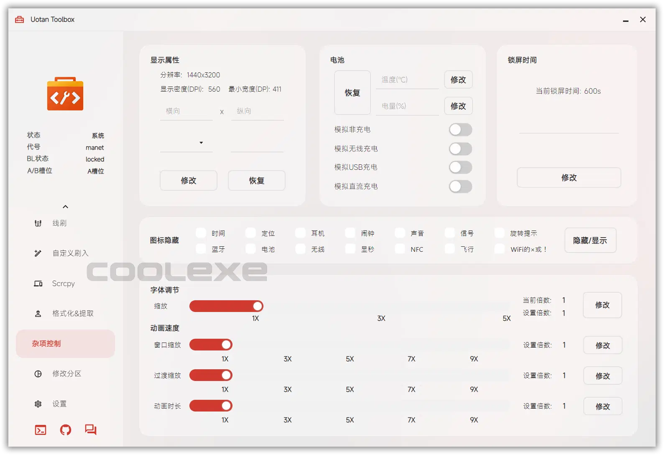Toggle 模拟非充电 switch
Image resolution: width=664 pixels, height=455 pixels.
click(x=460, y=130)
